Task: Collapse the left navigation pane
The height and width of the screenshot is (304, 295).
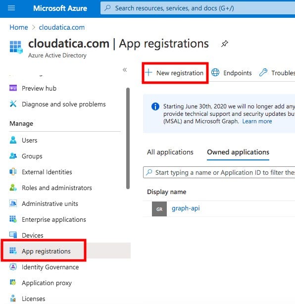Action: 125,70
